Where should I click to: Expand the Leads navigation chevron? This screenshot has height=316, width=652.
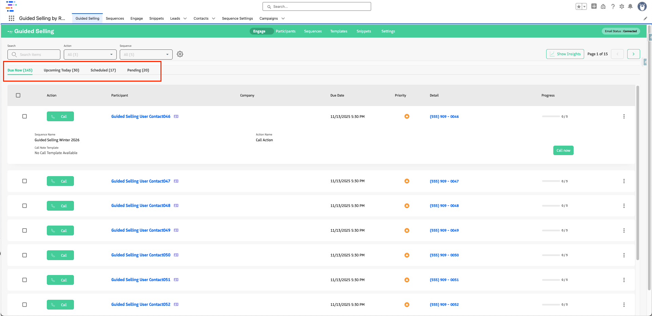pos(185,19)
